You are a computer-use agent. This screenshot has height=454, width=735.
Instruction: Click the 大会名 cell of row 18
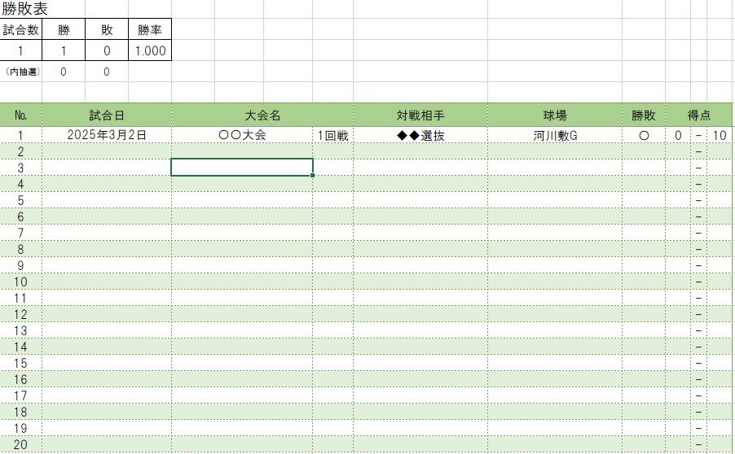click(242, 412)
